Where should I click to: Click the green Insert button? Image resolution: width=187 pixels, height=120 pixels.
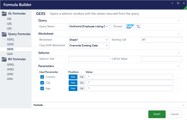(157, 114)
